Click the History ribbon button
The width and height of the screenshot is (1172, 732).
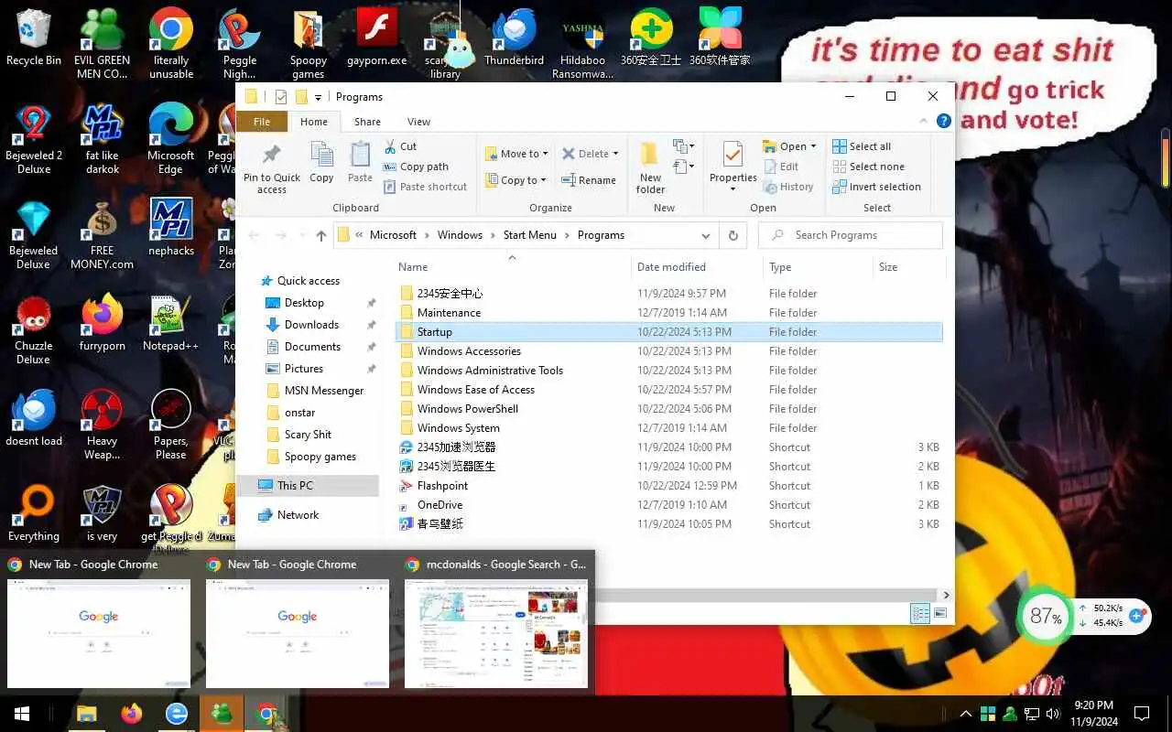click(x=787, y=187)
